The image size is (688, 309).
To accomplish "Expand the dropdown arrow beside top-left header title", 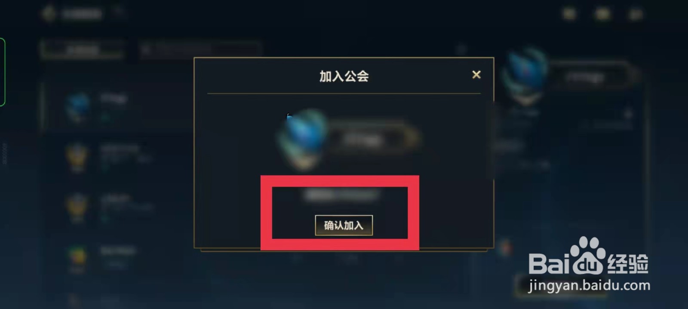I will click(117, 12).
